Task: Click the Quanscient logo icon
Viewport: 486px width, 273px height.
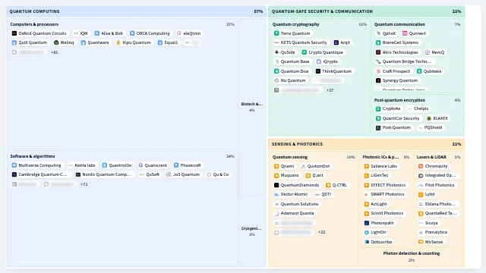Action: tap(140, 165)
